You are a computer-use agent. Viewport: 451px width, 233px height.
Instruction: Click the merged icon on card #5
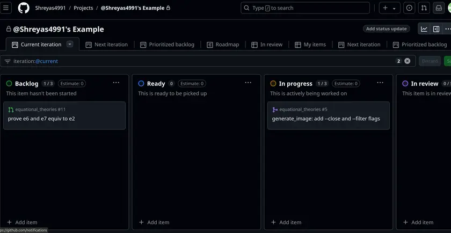[275, 110]
